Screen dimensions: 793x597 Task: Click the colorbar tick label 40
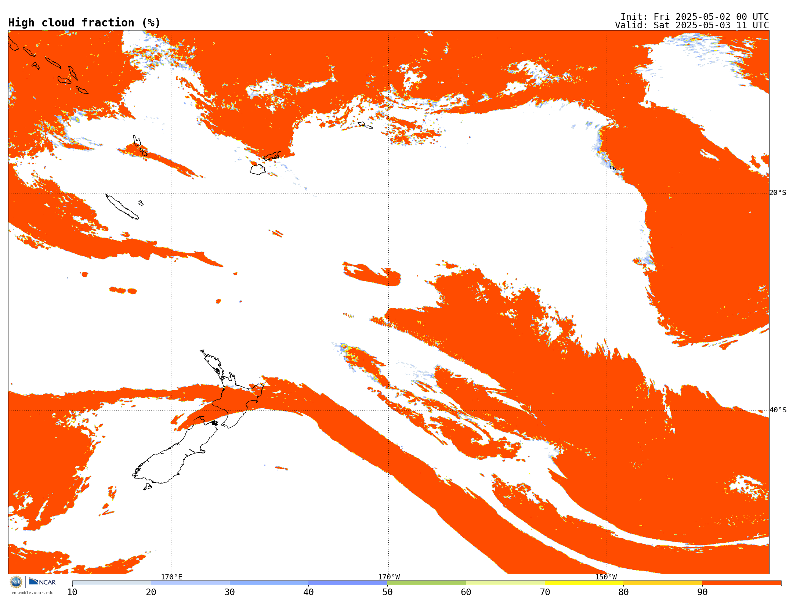click(x=308, y=592)
